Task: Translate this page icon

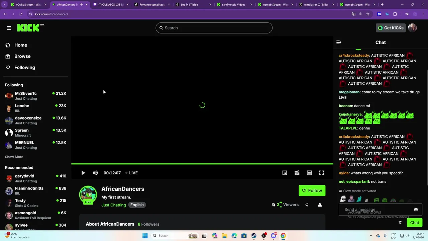Action: coord(353,14)
